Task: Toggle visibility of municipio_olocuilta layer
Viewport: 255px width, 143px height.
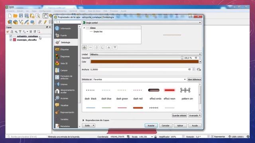Action: click(11, 40)
